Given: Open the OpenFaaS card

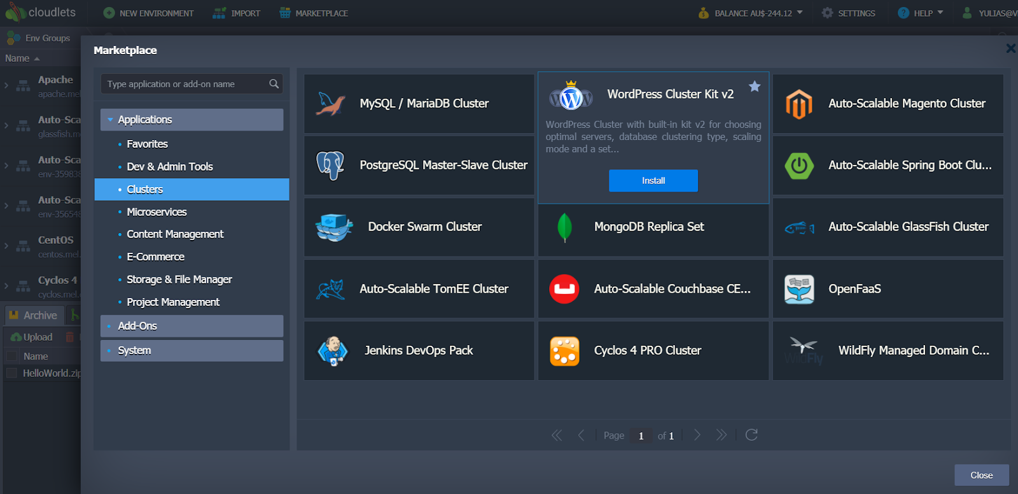Looking at the screenshot, I should tap(888, 289).
